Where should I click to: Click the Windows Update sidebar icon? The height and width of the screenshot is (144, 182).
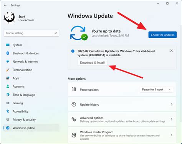8,128
